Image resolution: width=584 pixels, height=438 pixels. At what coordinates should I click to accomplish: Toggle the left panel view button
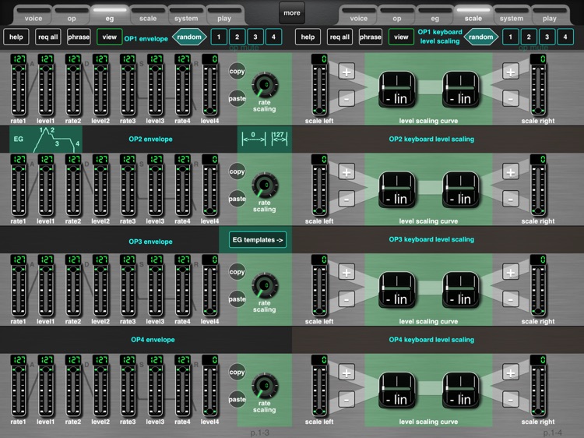(109, 37)
